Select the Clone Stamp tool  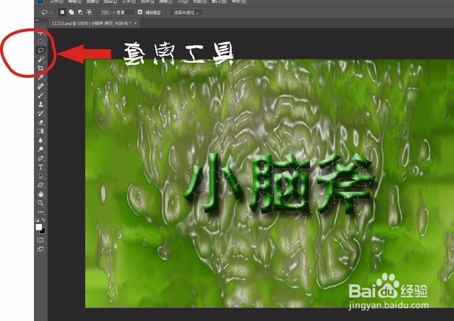pyautogui.click(x=41, y=104)
